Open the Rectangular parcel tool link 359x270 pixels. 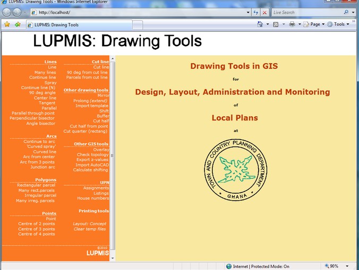(36, 185)
